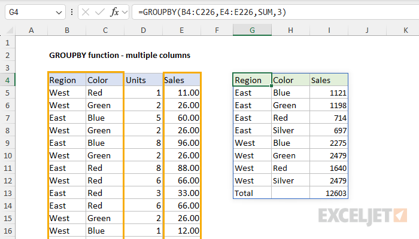The width and height of the screenshot is (419, 239).
Task: Click the formula bar with GROUPBY formula
Action: pos(275,12)
